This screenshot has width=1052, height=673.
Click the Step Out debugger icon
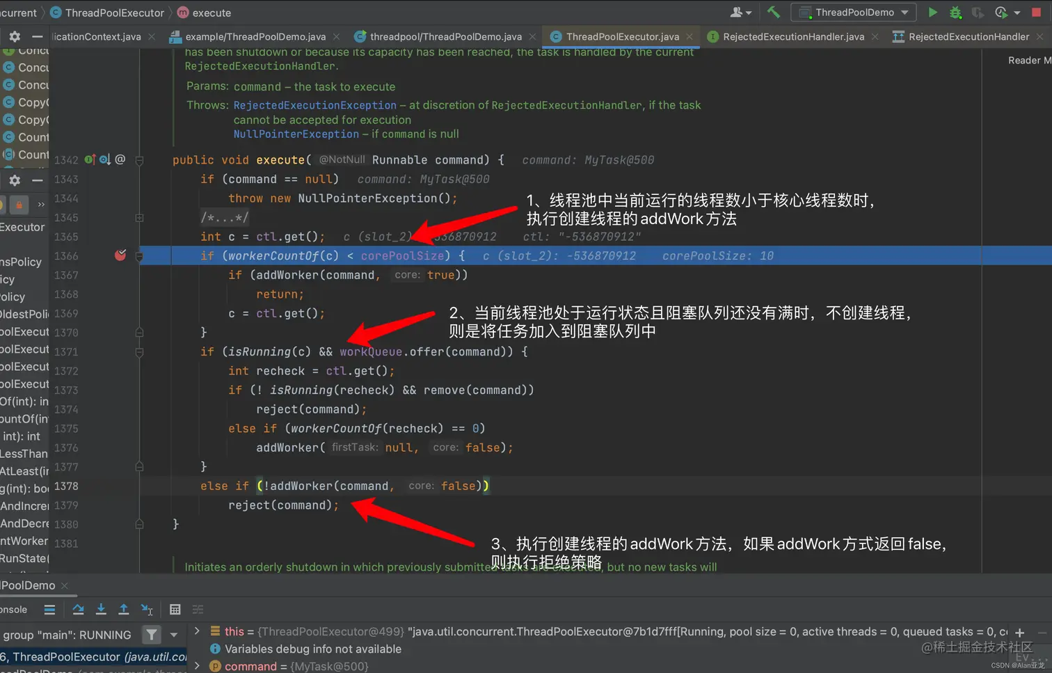tap(123, 610)
